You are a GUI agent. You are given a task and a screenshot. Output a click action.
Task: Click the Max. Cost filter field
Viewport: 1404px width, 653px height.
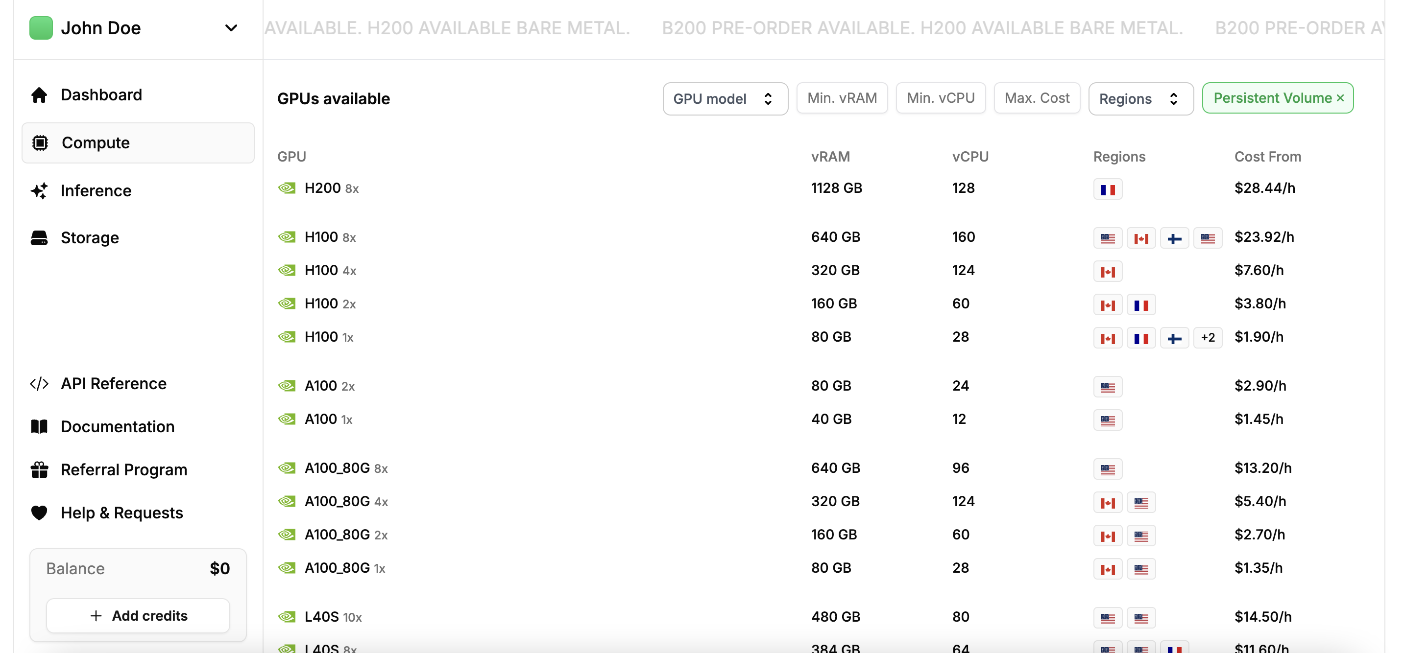[1037, 98]
